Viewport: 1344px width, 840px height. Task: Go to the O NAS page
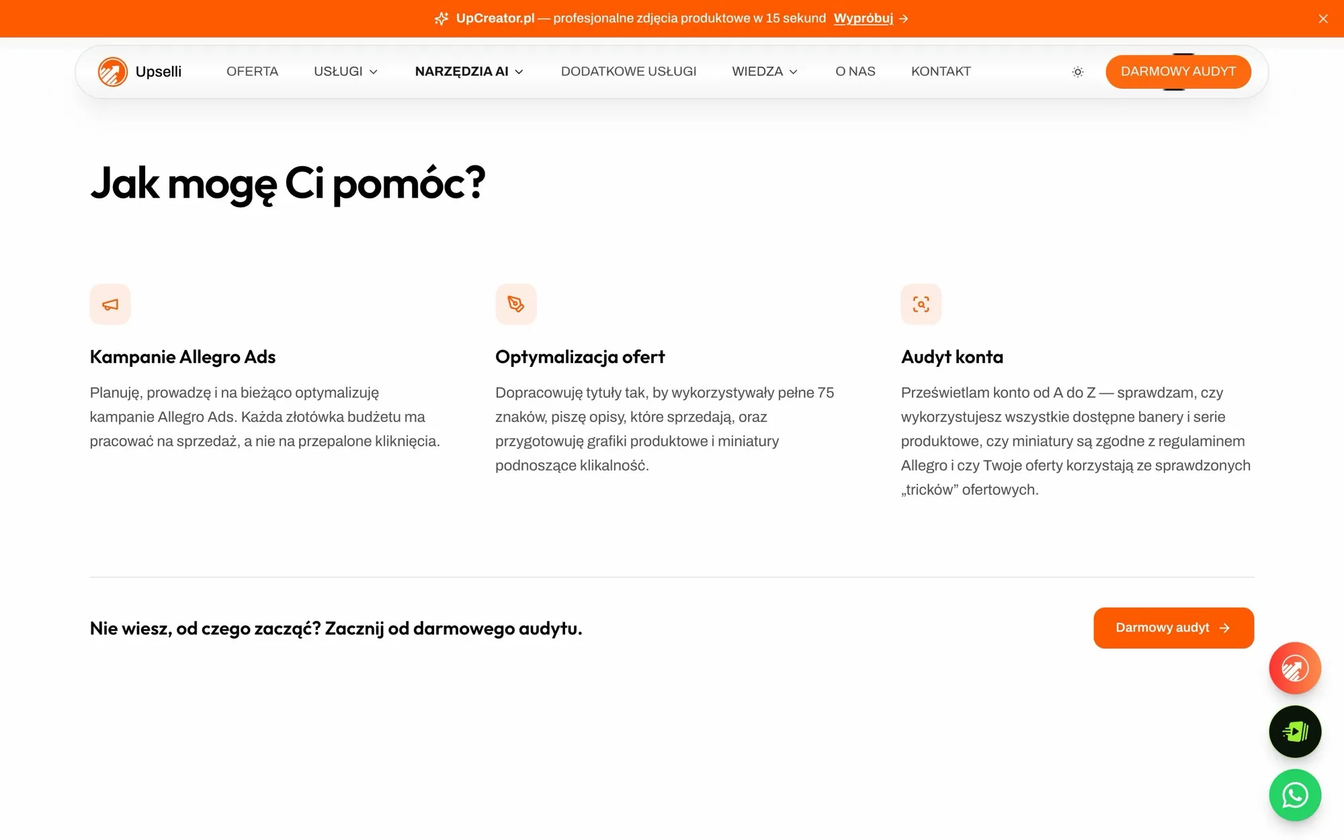pos(855,72)
